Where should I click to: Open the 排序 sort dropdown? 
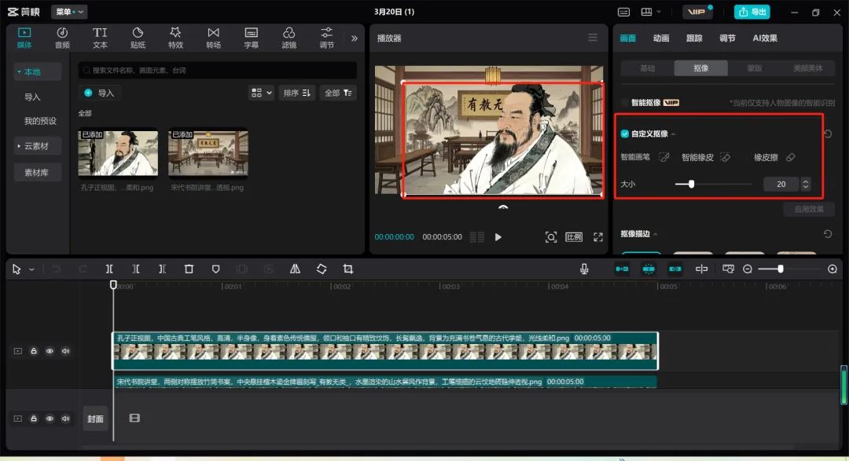(296, 93)
